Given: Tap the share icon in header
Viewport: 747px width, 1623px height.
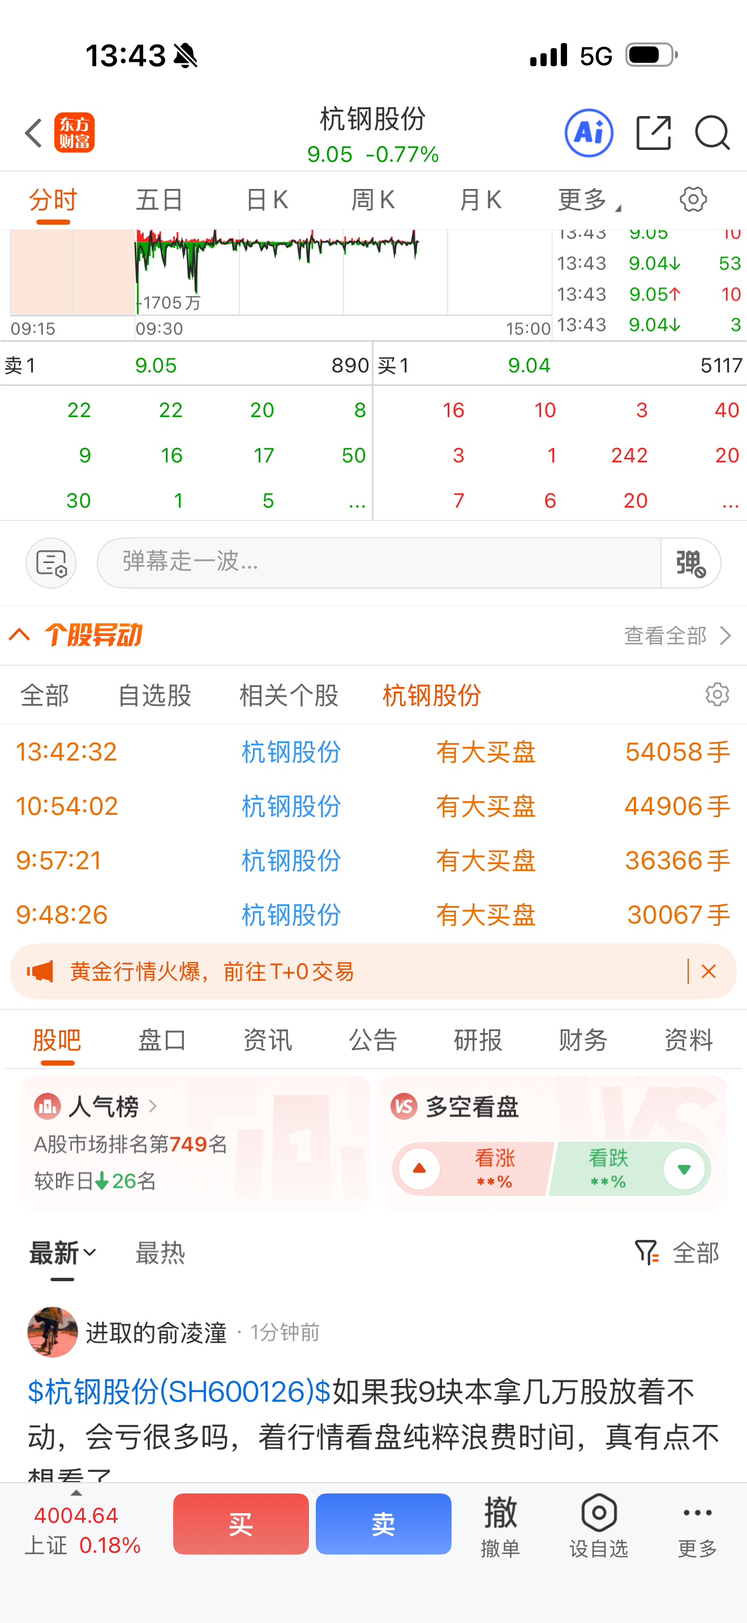Looking at the screenshot, I should tap(653, 133).
